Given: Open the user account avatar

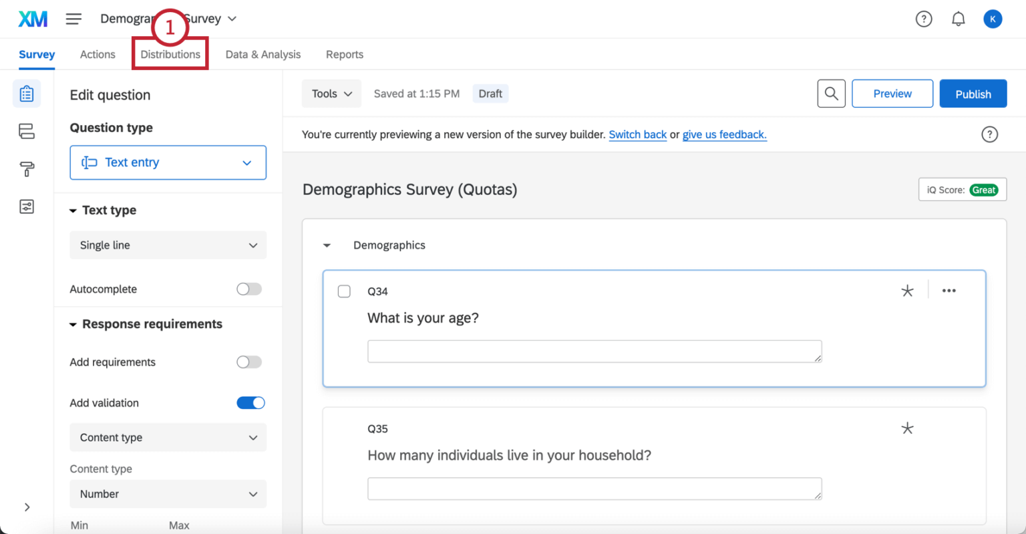Looking at the screenshot, I should pyautogui.click(x=992, y=19).
